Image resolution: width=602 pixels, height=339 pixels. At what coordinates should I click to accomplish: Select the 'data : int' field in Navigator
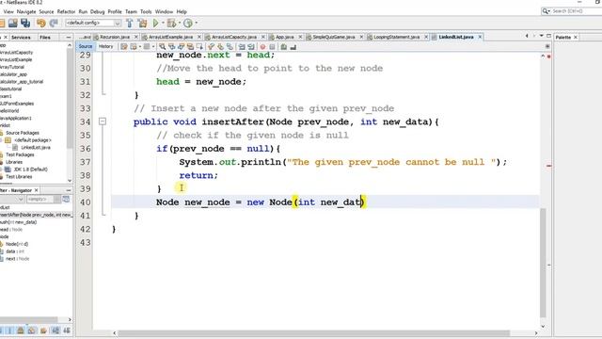click(x=15, y=251)
